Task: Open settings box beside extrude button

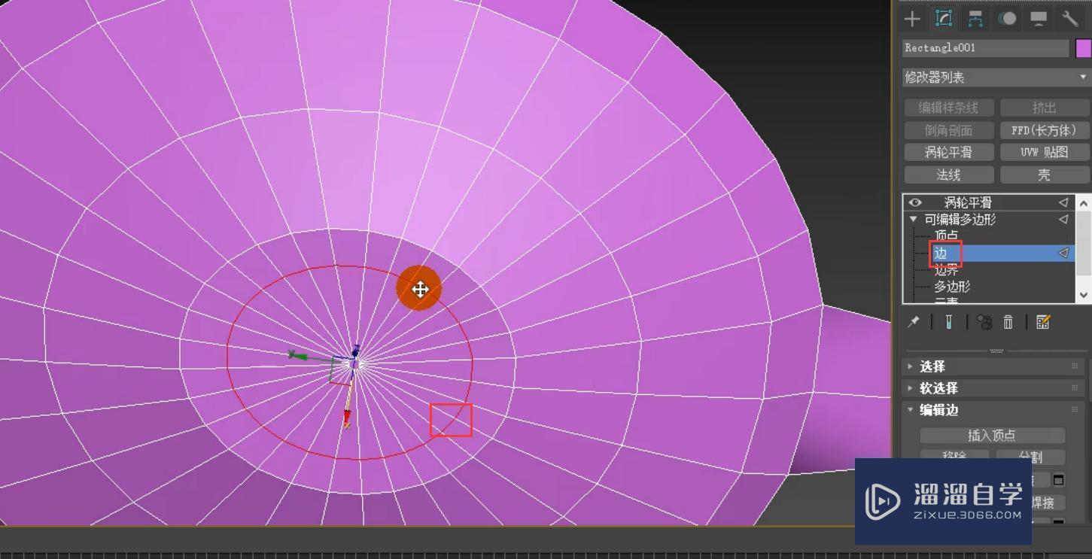Action: (1059, 480)
